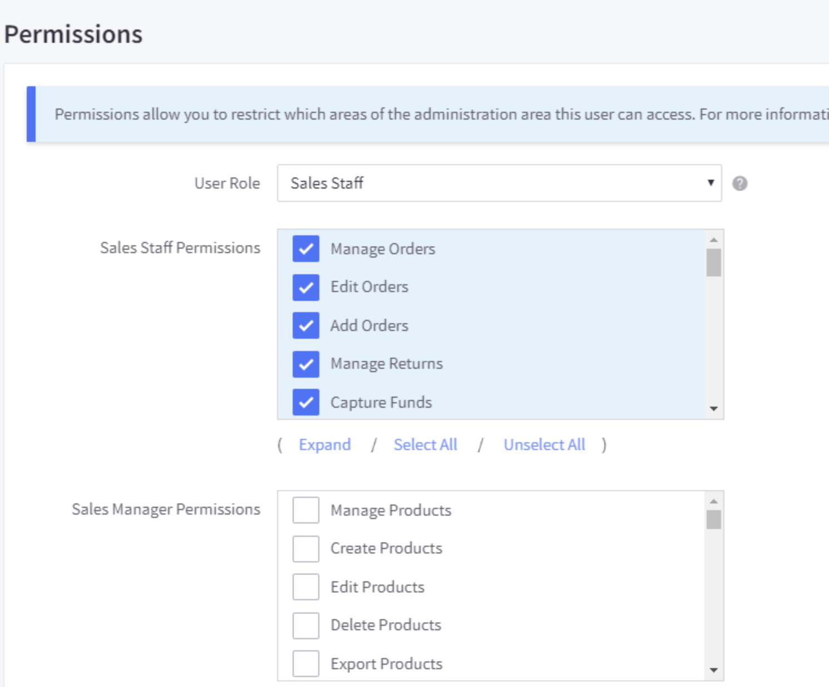
Task: Check the Create Products checkbox
Action: (x=306, y=548)
